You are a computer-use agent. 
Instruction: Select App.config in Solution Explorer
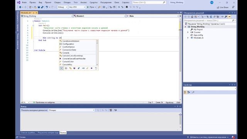coord(198,35)
